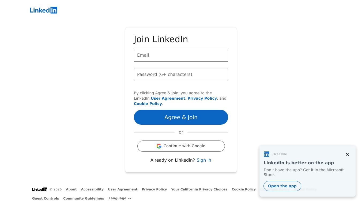Open Your California Privacy Choices link
The width and height of the screenshot is (362, 203).
coord(199,189)
